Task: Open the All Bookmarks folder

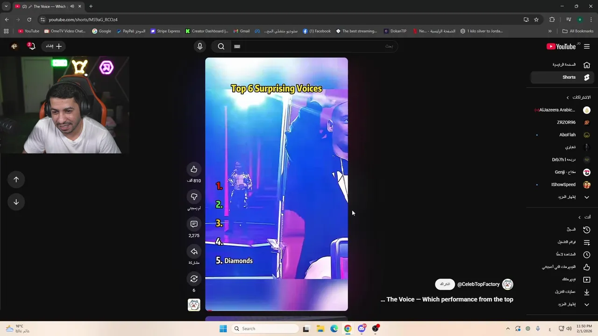Action: point(578,31)
